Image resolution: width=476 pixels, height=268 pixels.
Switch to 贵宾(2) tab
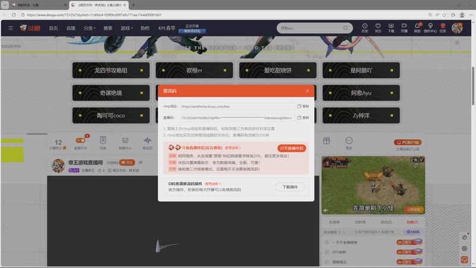tap(386, 222)
